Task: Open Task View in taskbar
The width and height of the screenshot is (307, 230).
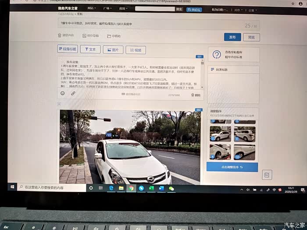Action: (100, 188)
